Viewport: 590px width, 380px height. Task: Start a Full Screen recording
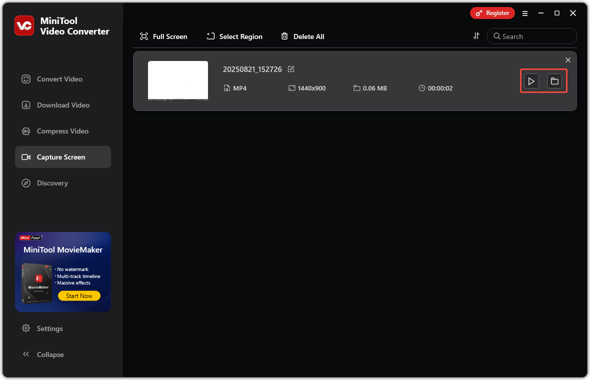163,36
